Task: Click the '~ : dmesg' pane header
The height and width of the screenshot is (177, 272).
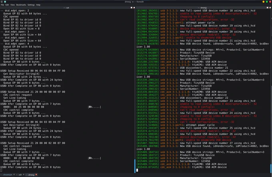Action: [202, 8]
